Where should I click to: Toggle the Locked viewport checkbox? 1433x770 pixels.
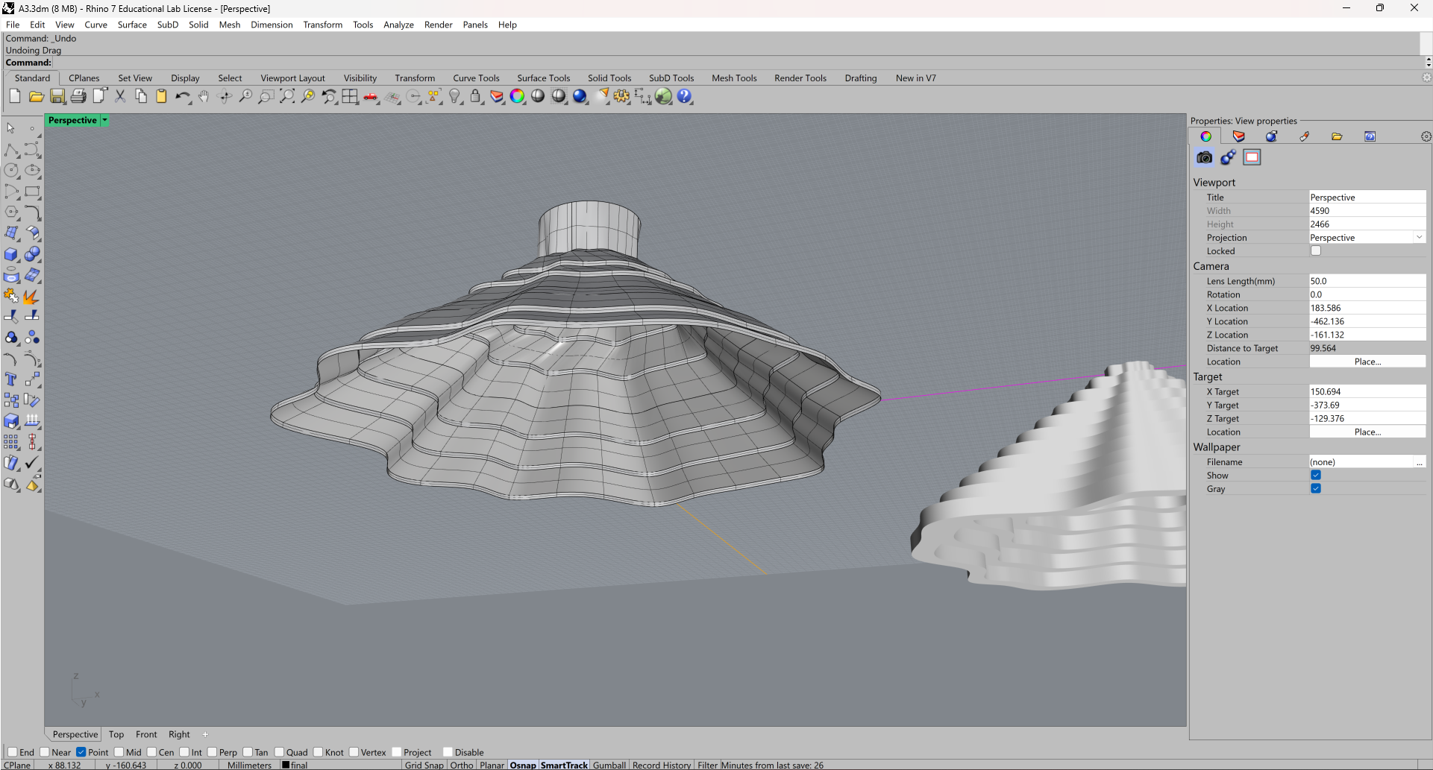pyautogui.click(x=1316, y=251)
